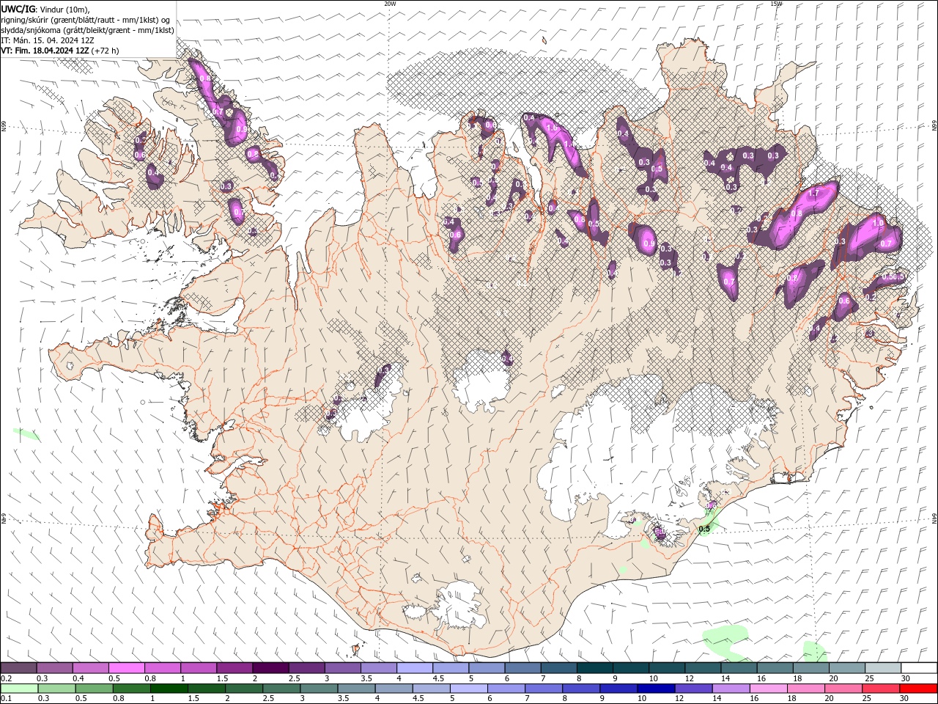This screenshot has width=938, height=704.
Task: Pick the lower rain scale swatch labeled 20
Action: click(843, 689)
